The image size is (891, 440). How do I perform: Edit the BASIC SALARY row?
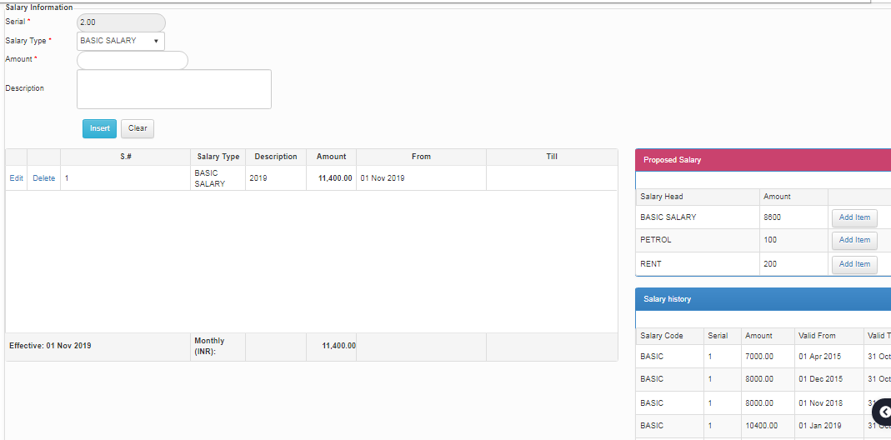tap(16, 178)
